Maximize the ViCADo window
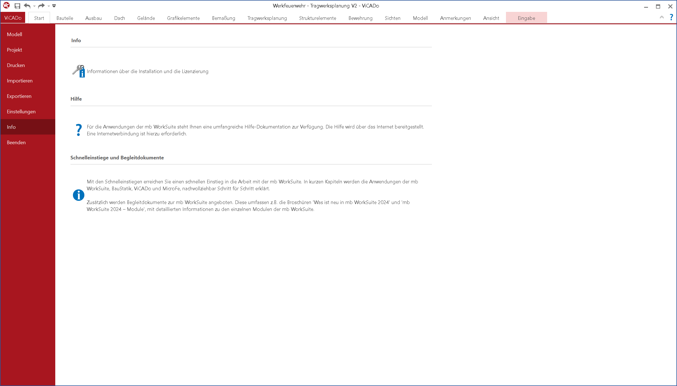 (658, 6)
